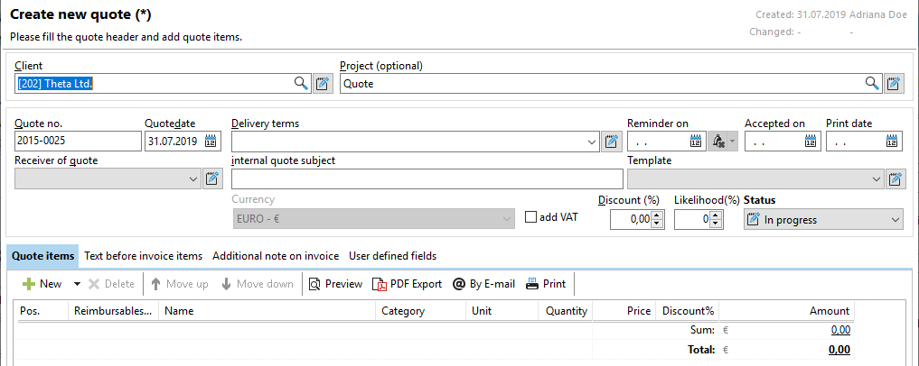This screenshot has height=366, width=919.
Task: Expand the Delivery terms dropdown
Action: [592, 142]
